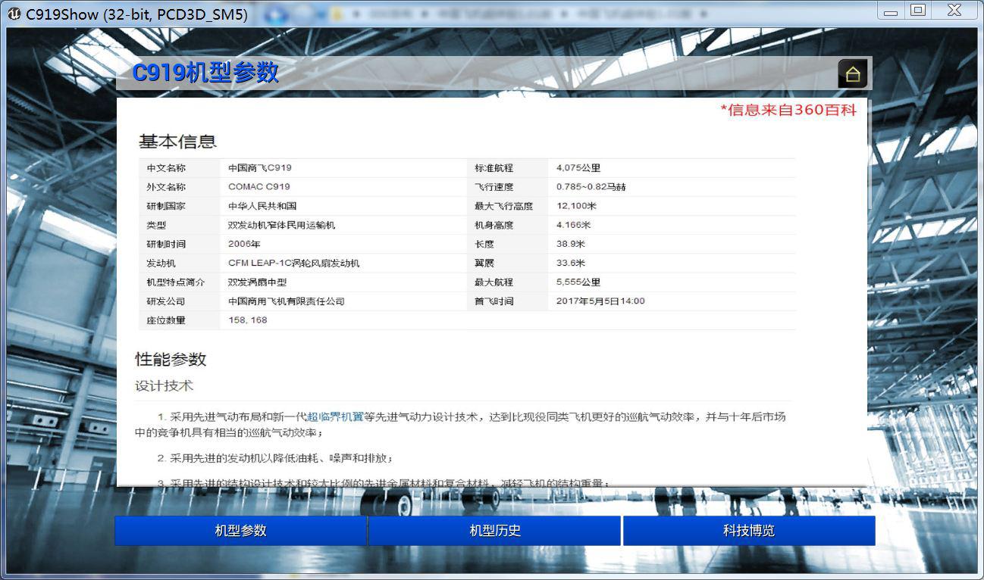The image size is (984, 580).
Task: Select the 2006年 value
Action: (244, 244)
